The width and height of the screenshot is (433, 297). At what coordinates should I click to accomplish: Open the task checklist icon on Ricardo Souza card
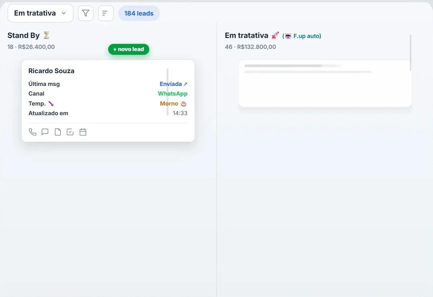(70, 132)
